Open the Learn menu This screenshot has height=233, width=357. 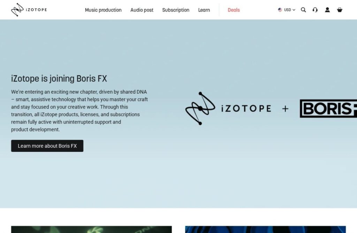(x=204, y=10)
